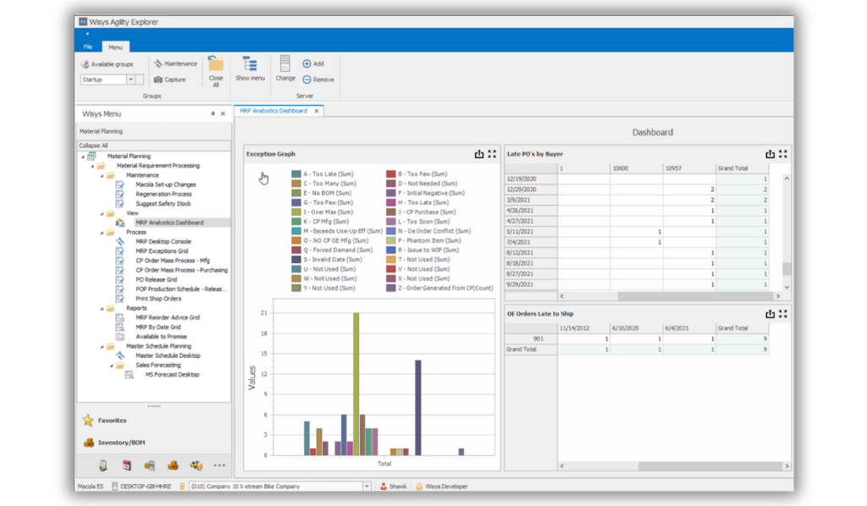Click the Close All folder icon

216,65
